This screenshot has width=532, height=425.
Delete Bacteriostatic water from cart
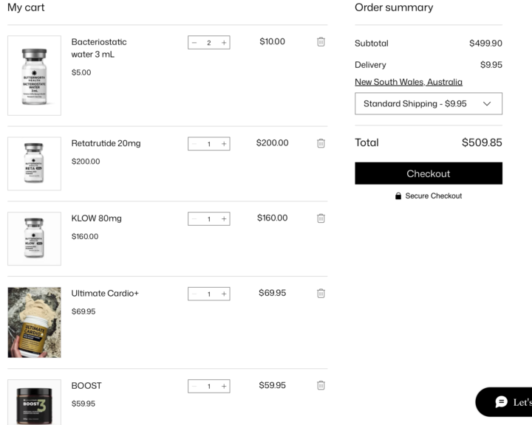[x=321, y=42]
